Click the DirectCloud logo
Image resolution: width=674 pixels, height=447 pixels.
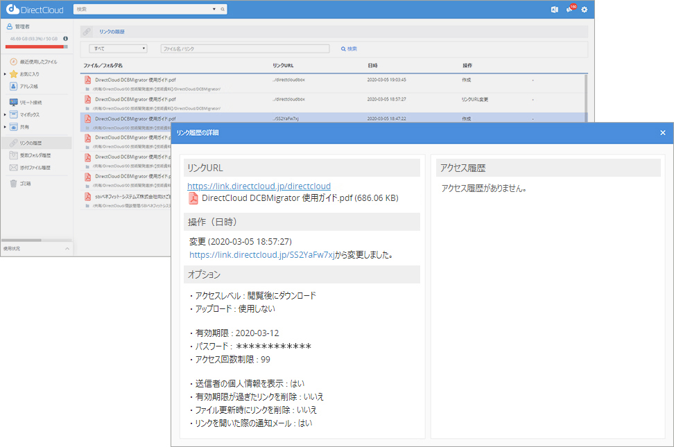click(x=35, y=10)
